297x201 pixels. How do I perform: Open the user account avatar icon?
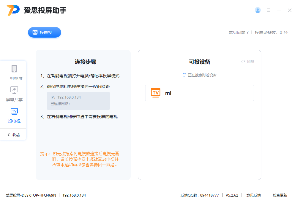[x=257, y=10]
